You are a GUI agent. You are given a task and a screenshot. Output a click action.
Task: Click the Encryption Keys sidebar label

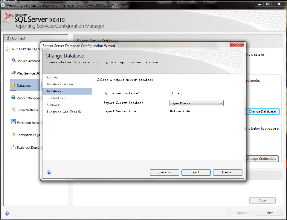click(x=28, y=135)
